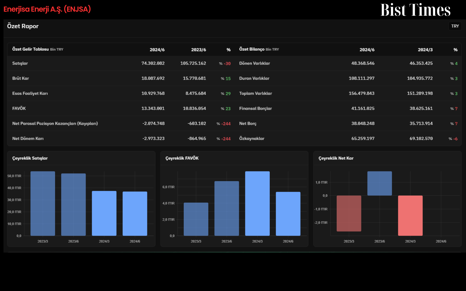This screenshot has width=466, height=291.
Task: Select FAVÖK 2024/6 value 13.343.001
Action: click(x=153, y=108)
